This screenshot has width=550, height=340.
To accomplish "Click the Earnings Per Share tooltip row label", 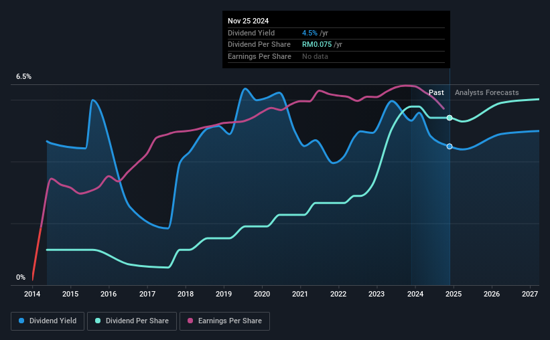I will 259,56.
